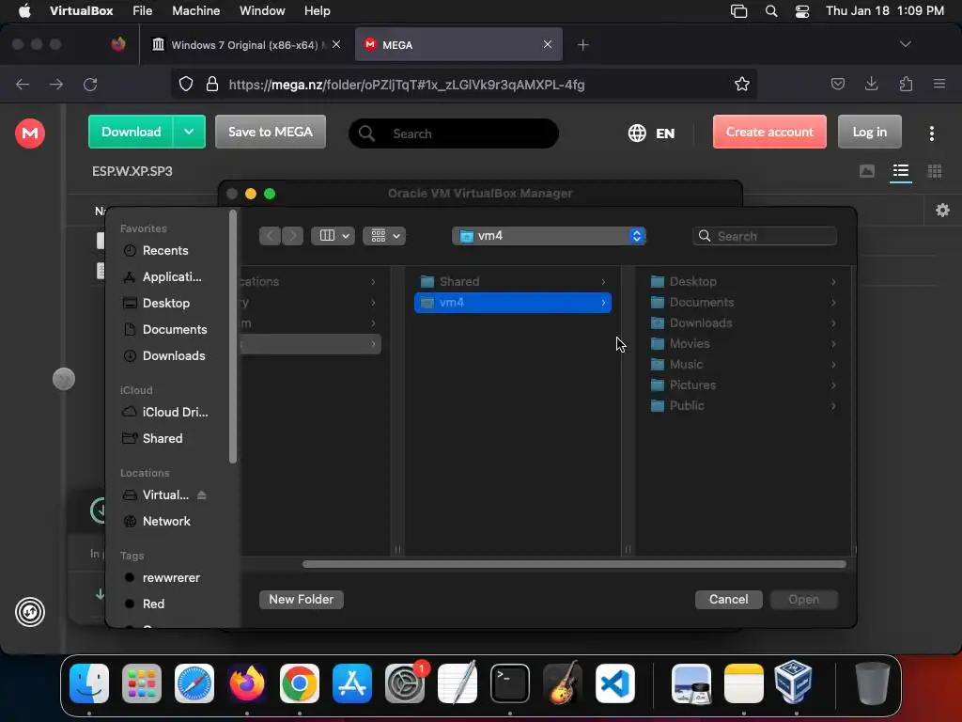The width and height of the screenshot is (962, 722).
Task: Open Firefox in the Dock
Action: coord(247,683)
